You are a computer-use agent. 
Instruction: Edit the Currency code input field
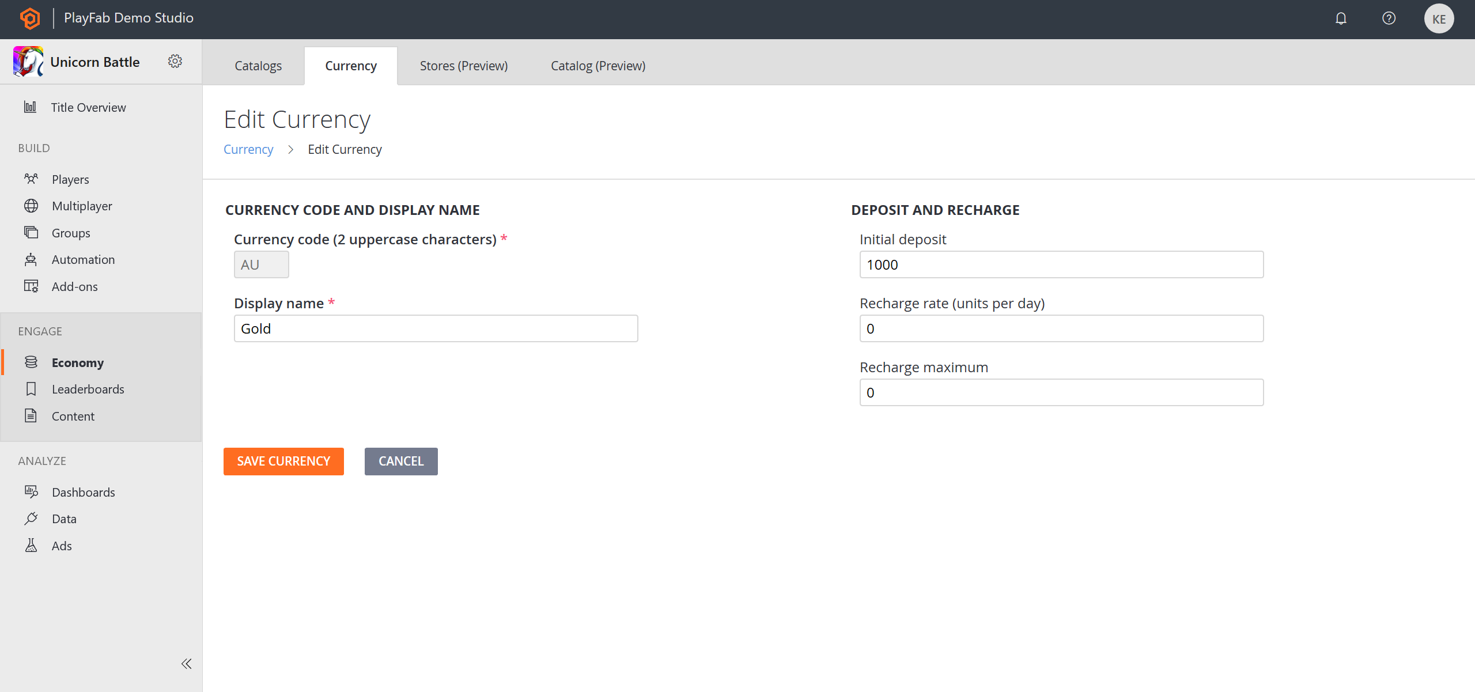tap(262, 264)
